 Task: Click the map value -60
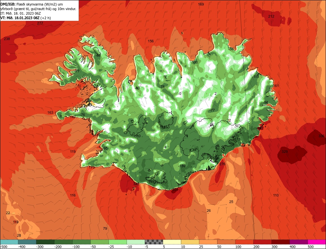click(137, 88)
